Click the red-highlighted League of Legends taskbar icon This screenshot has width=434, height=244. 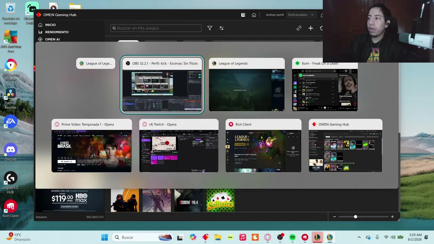point(317,237)
